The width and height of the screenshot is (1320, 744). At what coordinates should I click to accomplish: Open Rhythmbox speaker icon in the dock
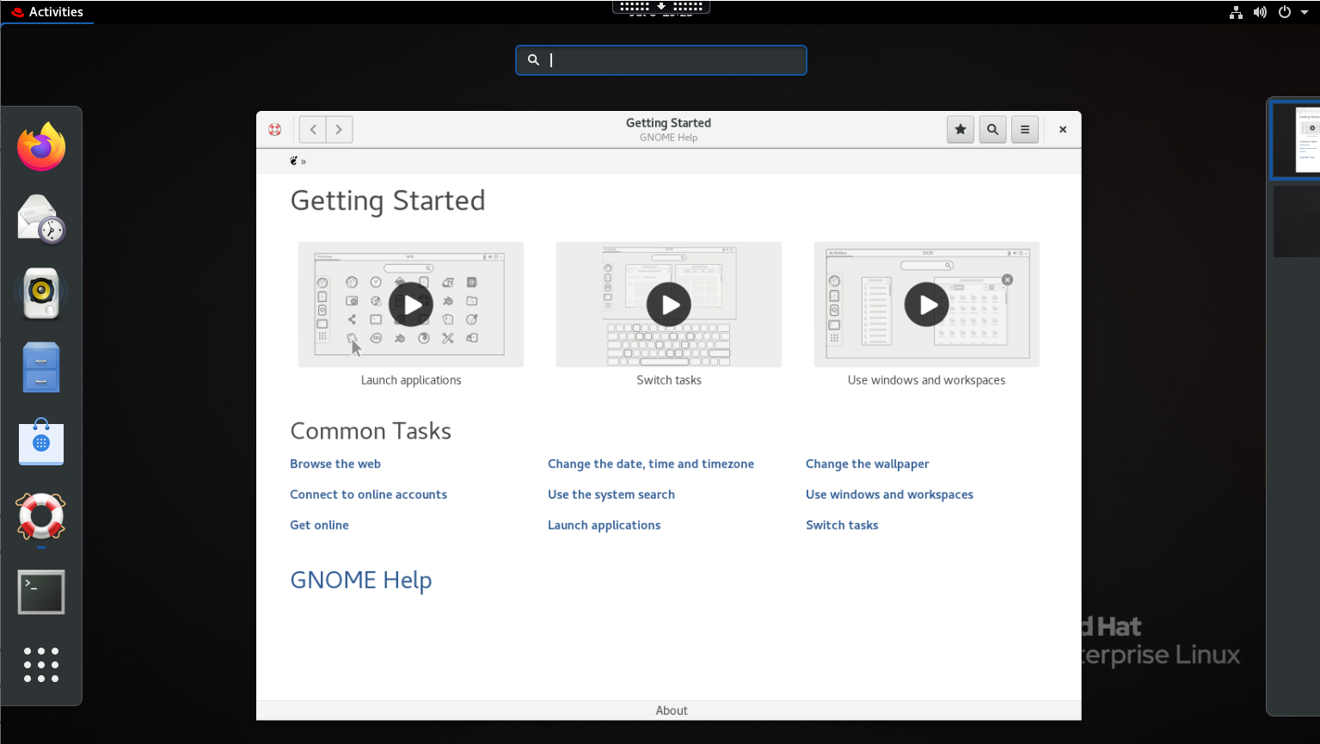click(41, 292)
